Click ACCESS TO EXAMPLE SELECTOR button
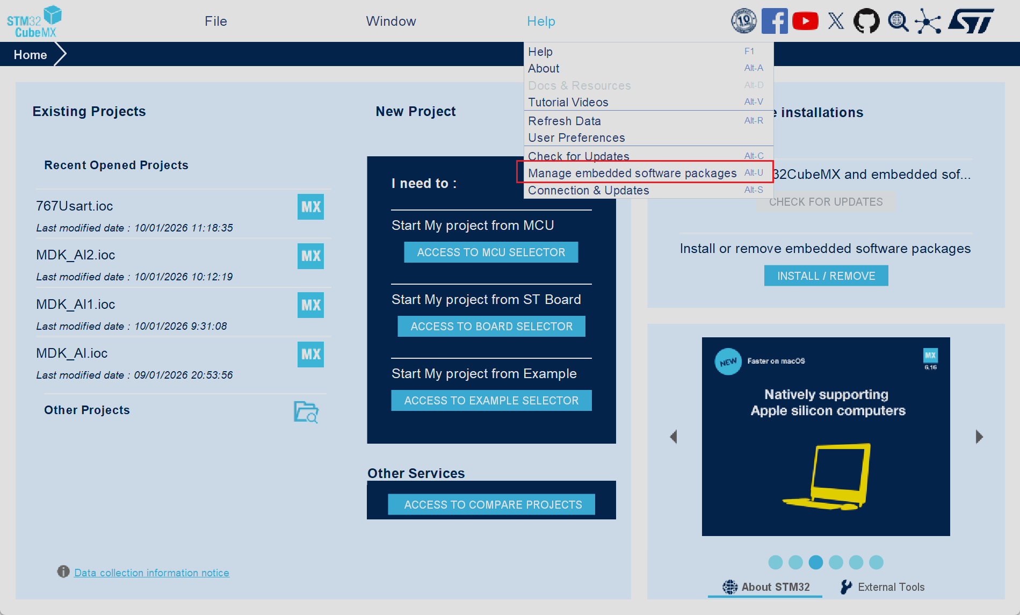This screenshot has width=1020, height=615. click(x=491, y=401)
